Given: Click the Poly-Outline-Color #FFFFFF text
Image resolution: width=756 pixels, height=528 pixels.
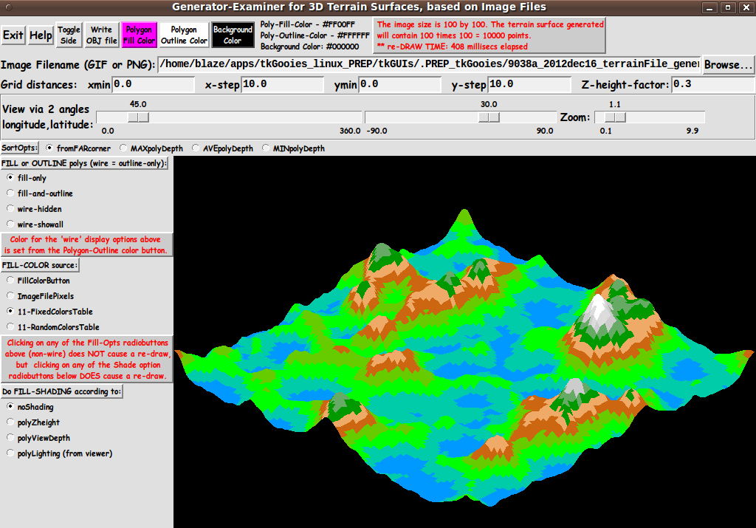Looking at the screenshot, I should [x=315, y=35].
